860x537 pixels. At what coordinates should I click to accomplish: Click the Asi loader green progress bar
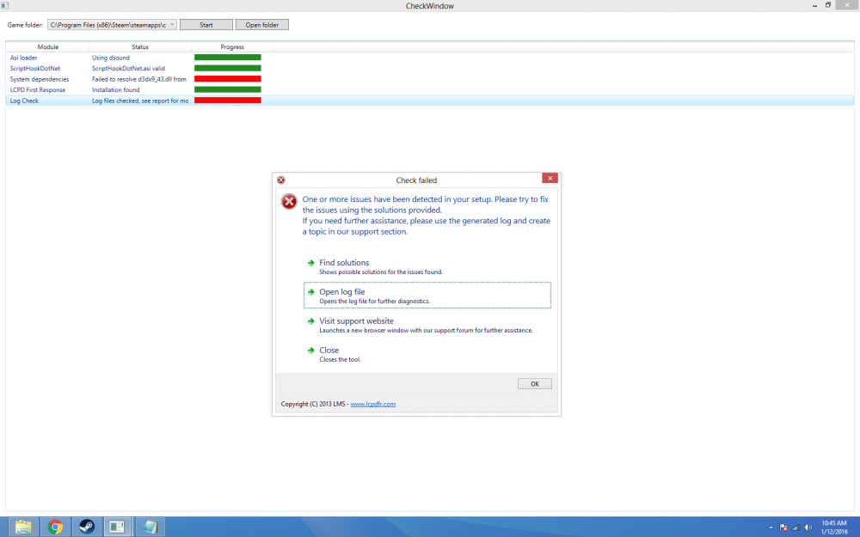(228, 57)
